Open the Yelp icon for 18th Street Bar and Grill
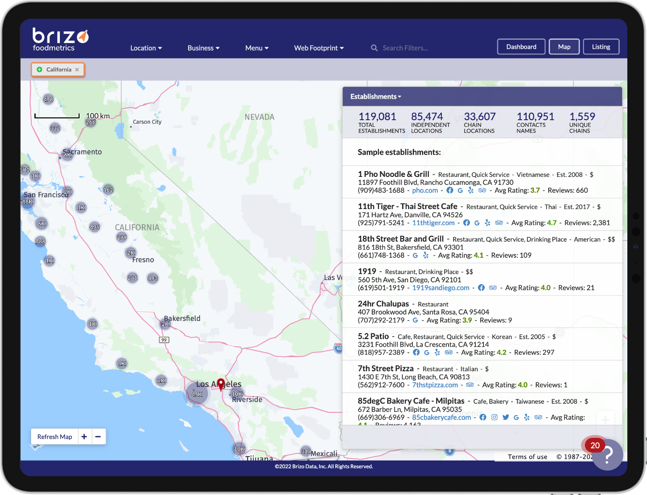Screen dimensions: 647x495 [x=426, y=255]
